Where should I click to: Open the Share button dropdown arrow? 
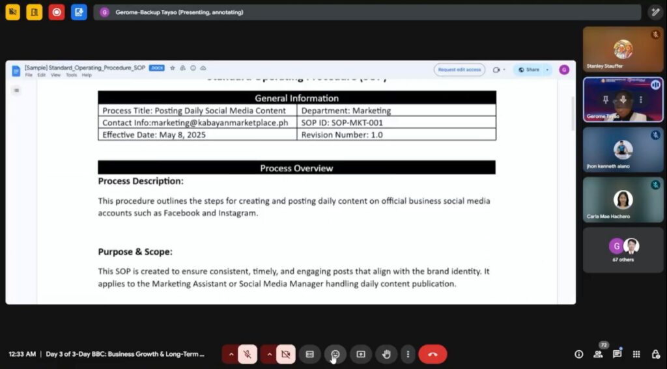pos(548,70)
